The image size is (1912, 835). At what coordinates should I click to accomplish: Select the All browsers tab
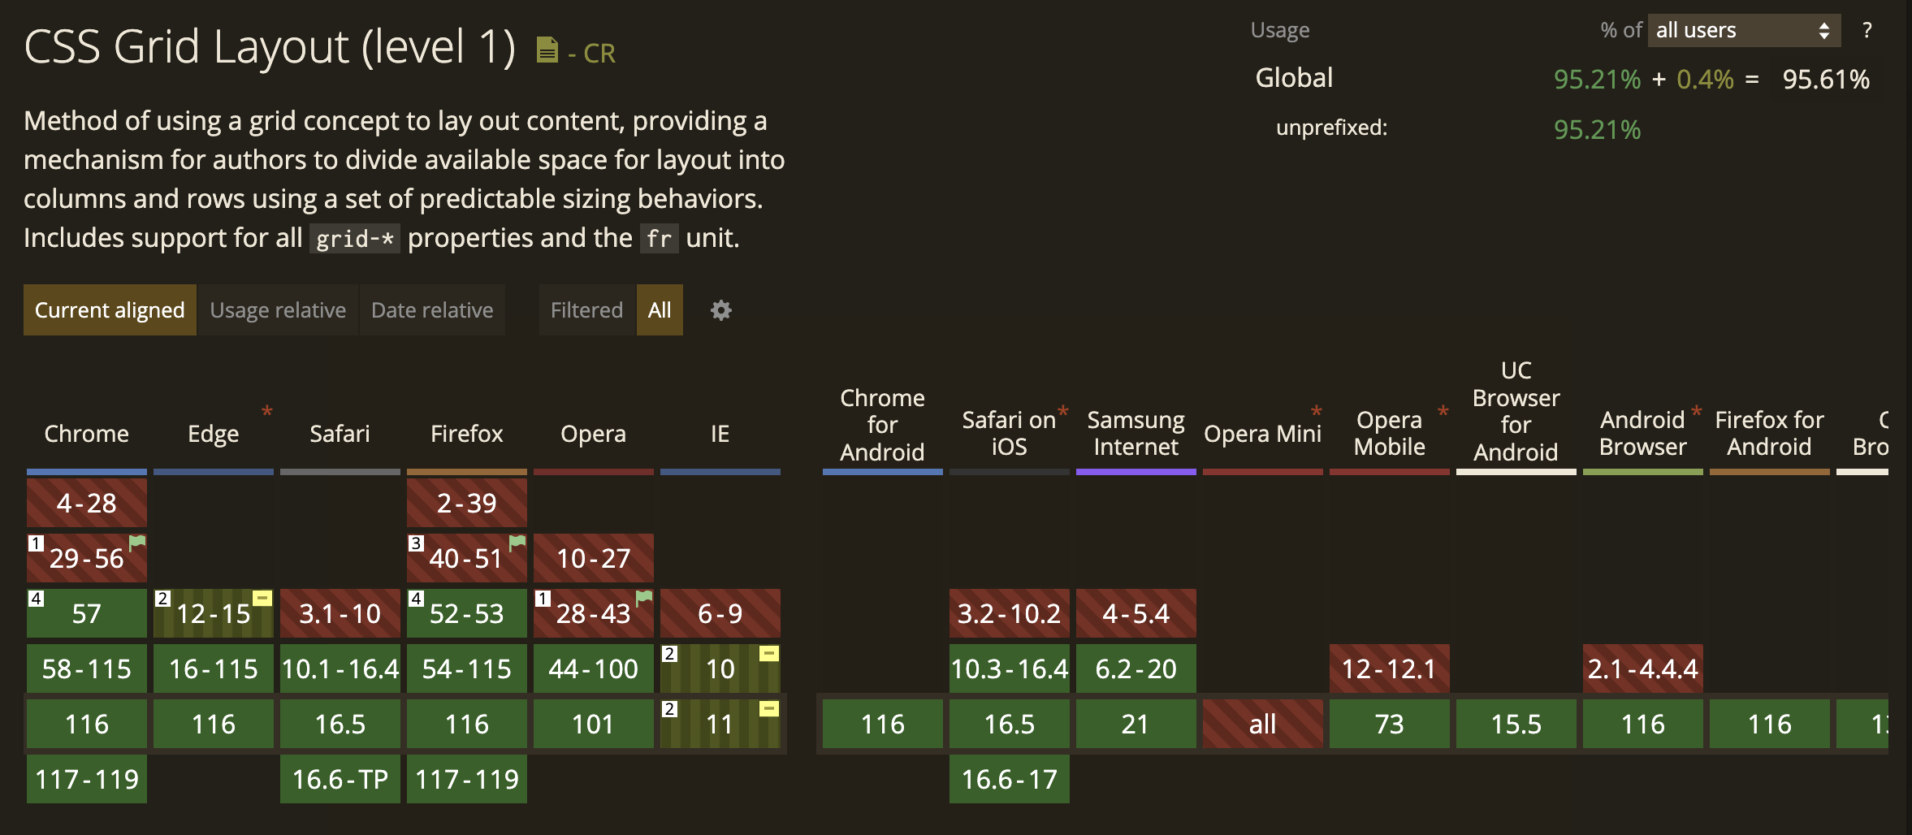point(660,310)
